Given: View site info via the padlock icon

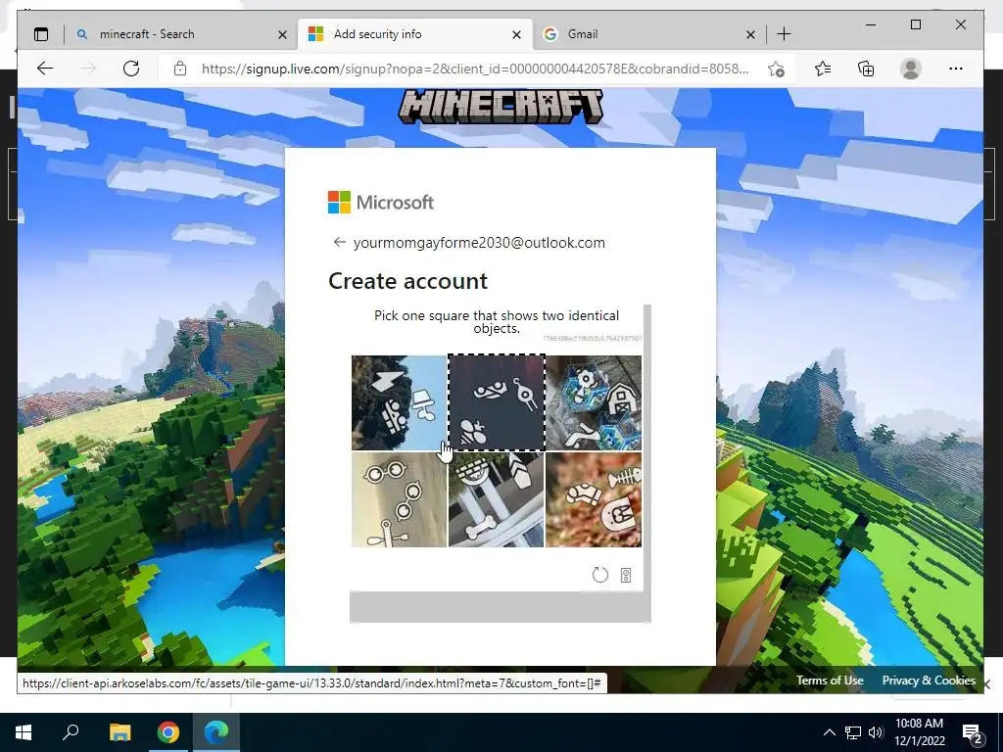Looking at the screenshot, I should pos(180,69).
